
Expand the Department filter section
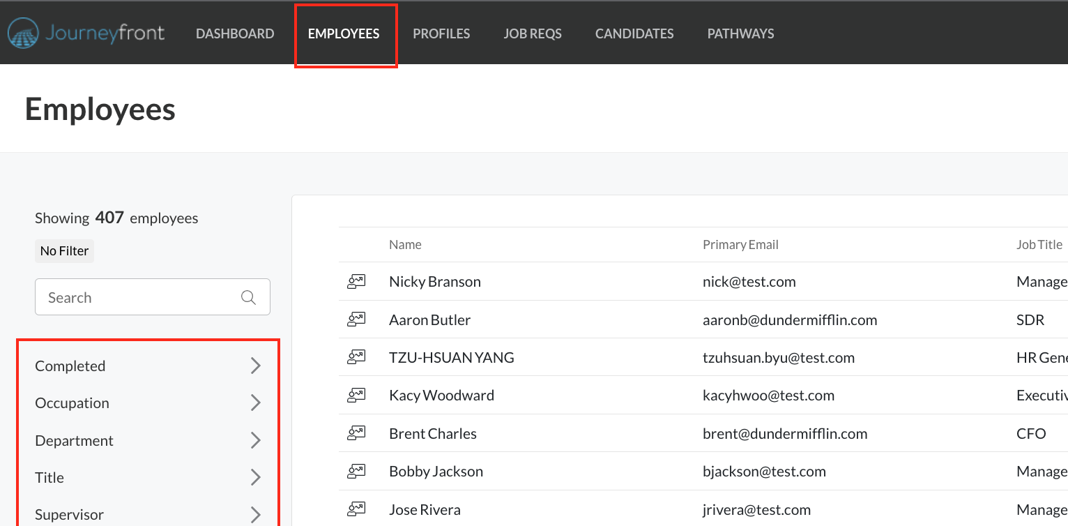[148, 440]
